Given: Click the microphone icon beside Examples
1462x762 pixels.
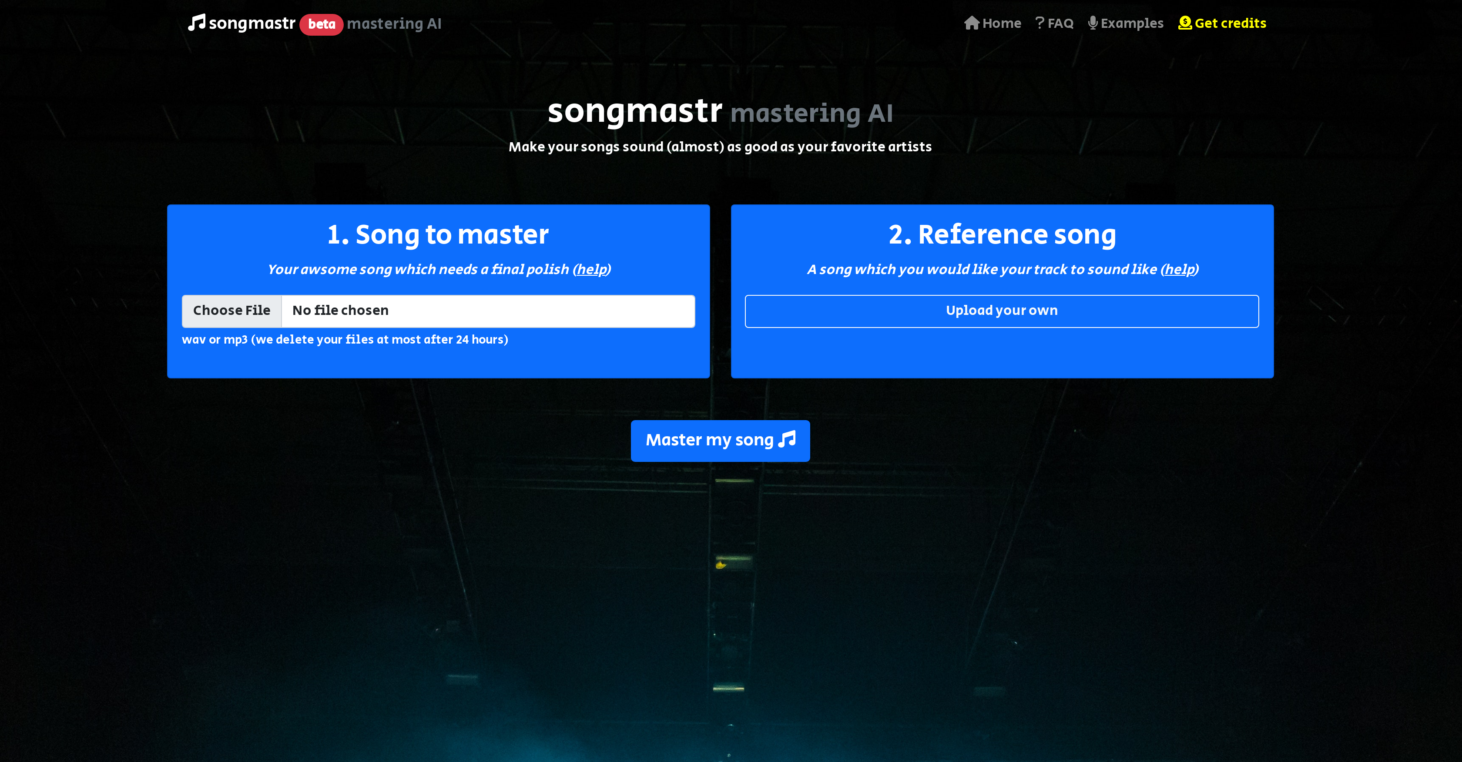Looking at the screenshot, I should (1093, 23).
